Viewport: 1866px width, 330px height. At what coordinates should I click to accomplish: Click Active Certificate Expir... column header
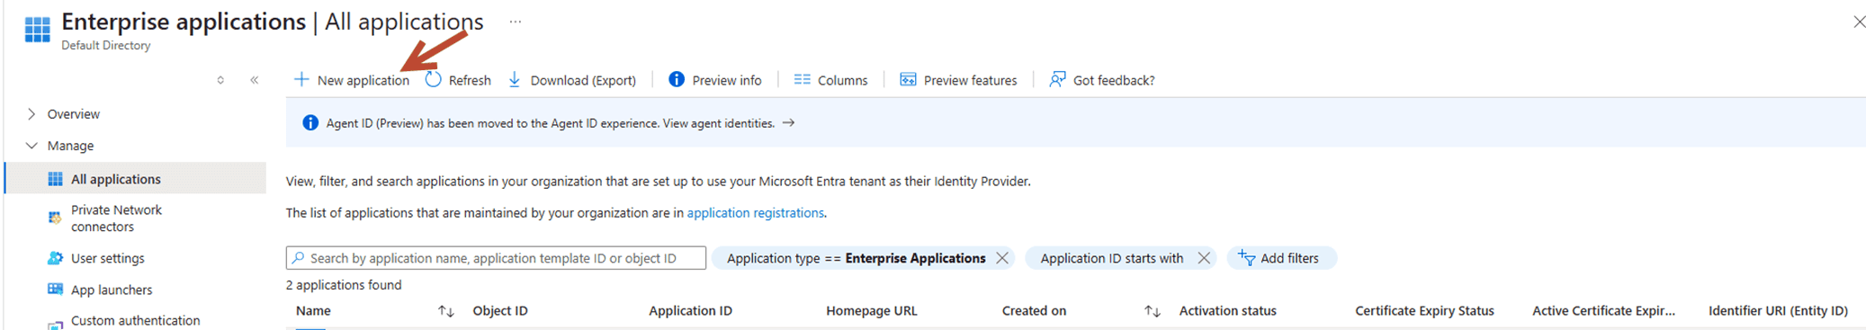point(1603,311)
